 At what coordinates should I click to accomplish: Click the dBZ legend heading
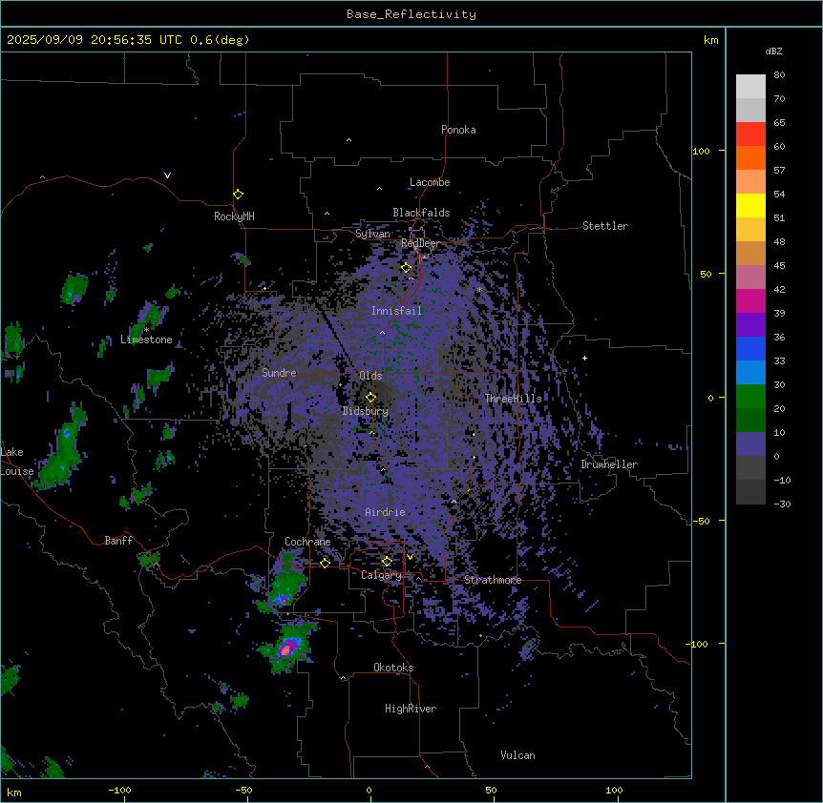pyautogui.click(x=773, y=51)
